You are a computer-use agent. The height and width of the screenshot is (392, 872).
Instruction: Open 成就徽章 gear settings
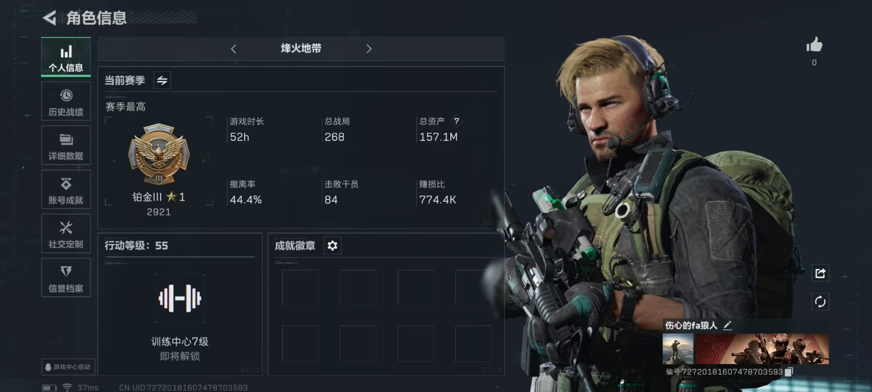pyautogui.click(x=332, y=246)
